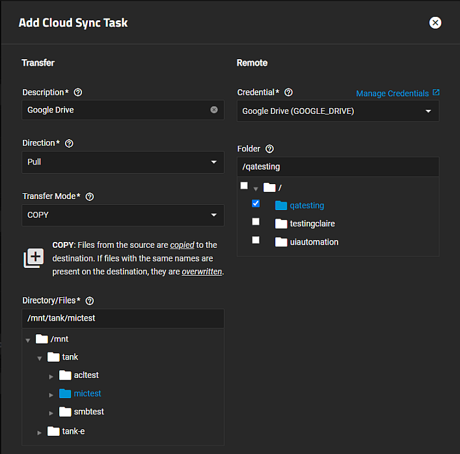Enable the uiautomation folder checkbox
The width and height of the screenshot is (460, 454).
(x=256, y=240)
